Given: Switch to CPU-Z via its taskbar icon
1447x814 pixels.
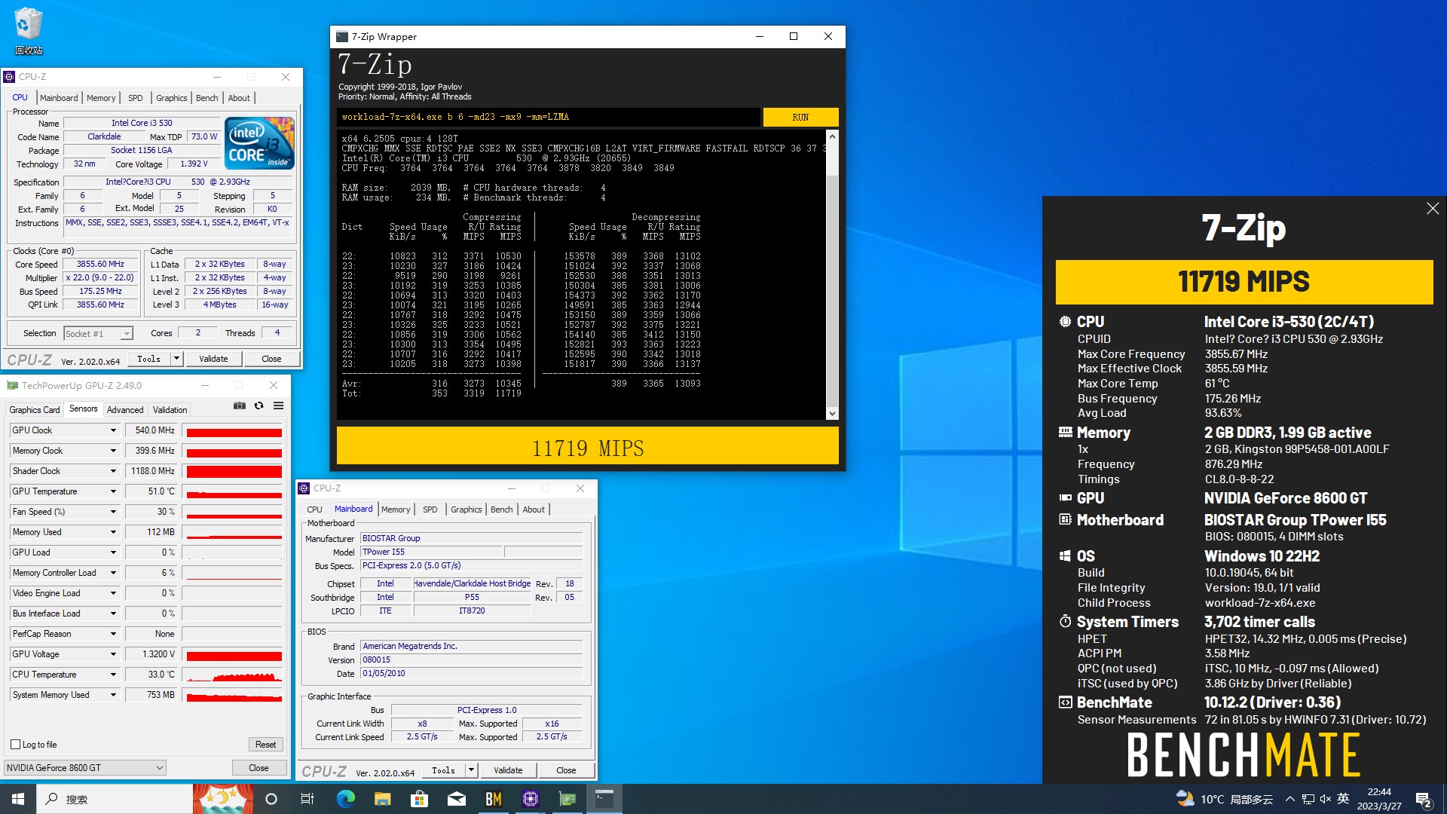Looking at the screenshot, I should (530, 799).
